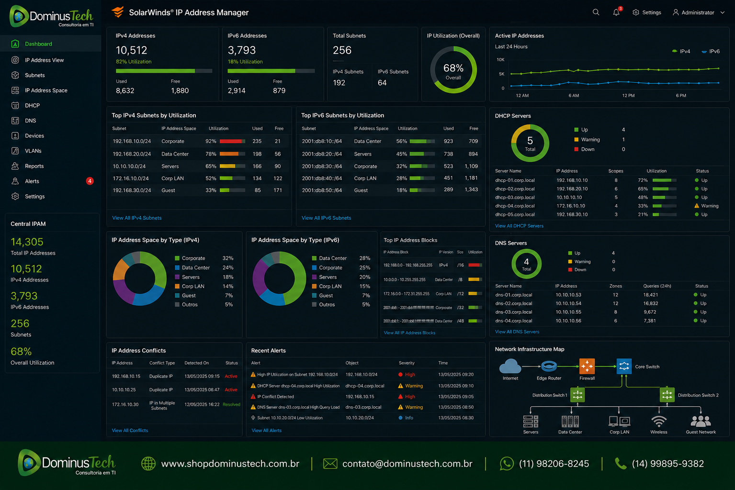Click View All IPv6 Subnets link
The width and height of the screenshot is (735, 490).
[x=327, y=218]
